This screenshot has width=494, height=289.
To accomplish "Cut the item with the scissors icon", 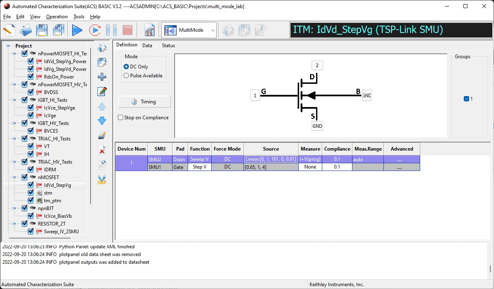I will [102, 180].
